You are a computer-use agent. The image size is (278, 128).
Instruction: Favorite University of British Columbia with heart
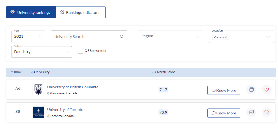tap(266, 90)
